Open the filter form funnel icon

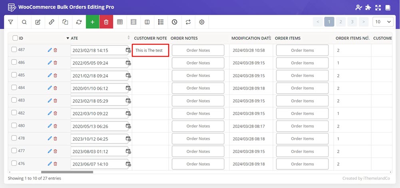point(10,22)
